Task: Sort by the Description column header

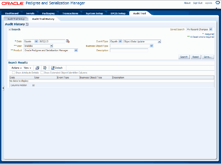Action: click(x=163, y=77)
